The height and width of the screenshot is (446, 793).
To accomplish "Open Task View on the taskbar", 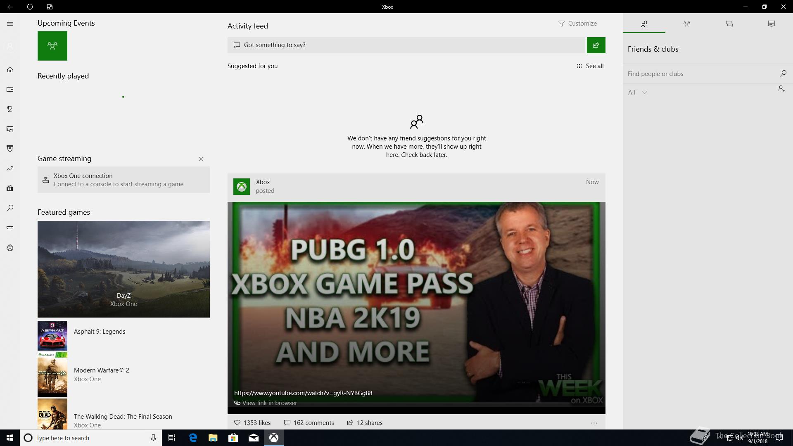I will tap(172, 438).
